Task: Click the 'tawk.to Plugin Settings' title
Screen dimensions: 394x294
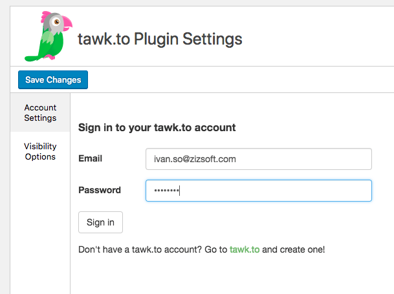Action: pyautogui.click(x=160, y=39)
